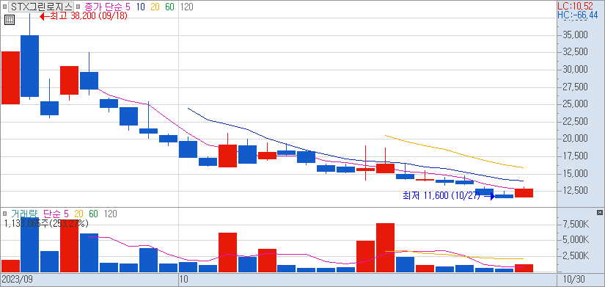Screen dimensions: 605x287
Task: Select the green 60 price moving average label
Action: 169,7
